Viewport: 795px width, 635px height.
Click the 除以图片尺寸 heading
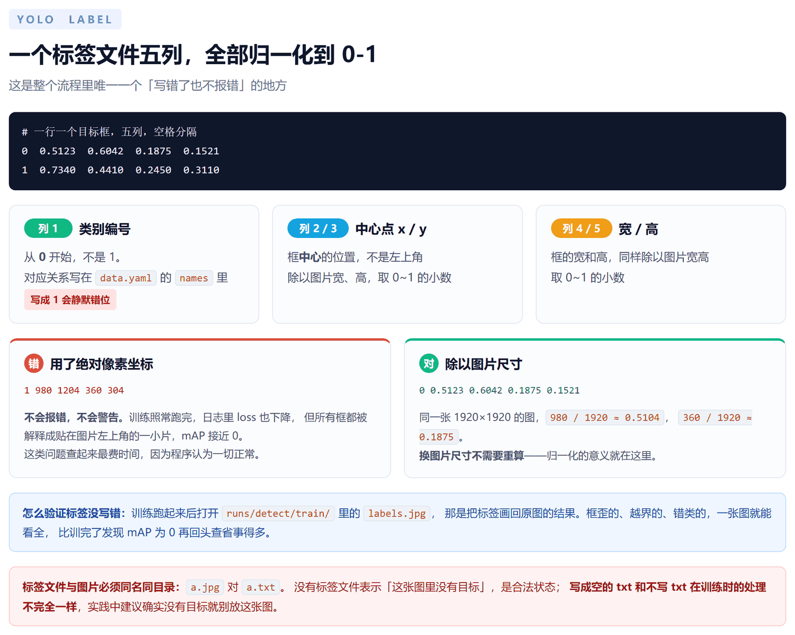(x=483, y=364)
